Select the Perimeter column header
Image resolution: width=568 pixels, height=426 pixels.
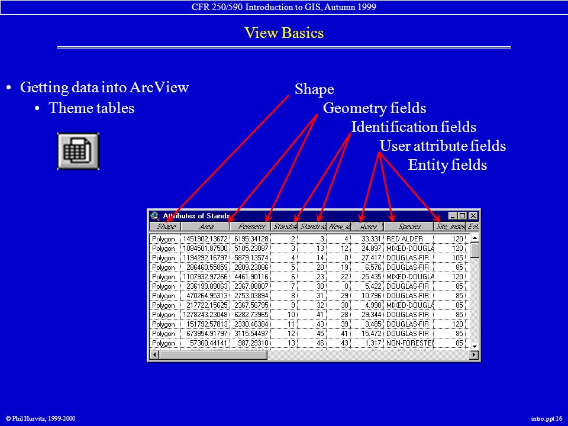[251, 227]
